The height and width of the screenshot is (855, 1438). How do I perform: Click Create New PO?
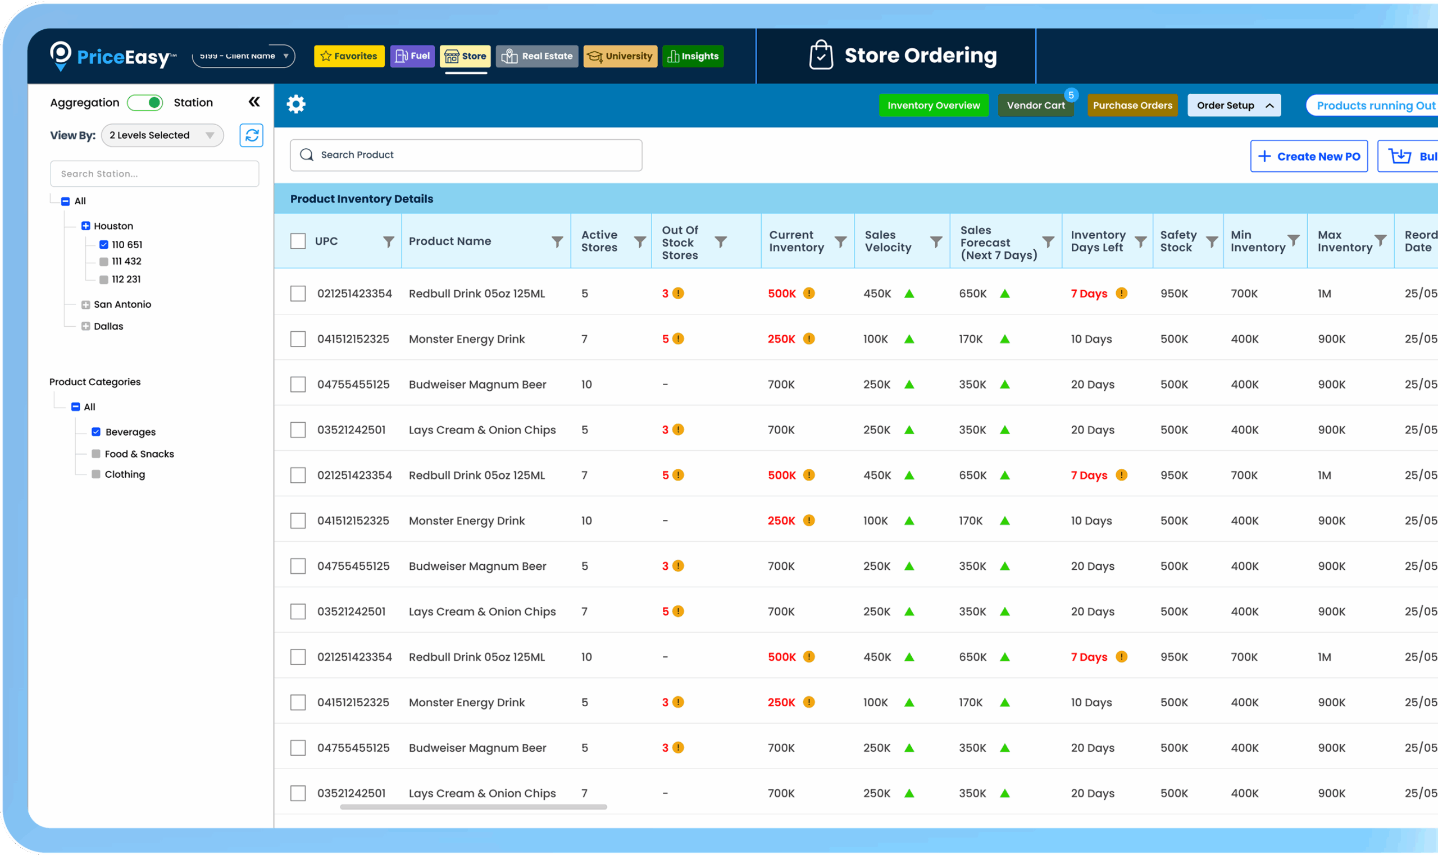tap(1309, 156)
